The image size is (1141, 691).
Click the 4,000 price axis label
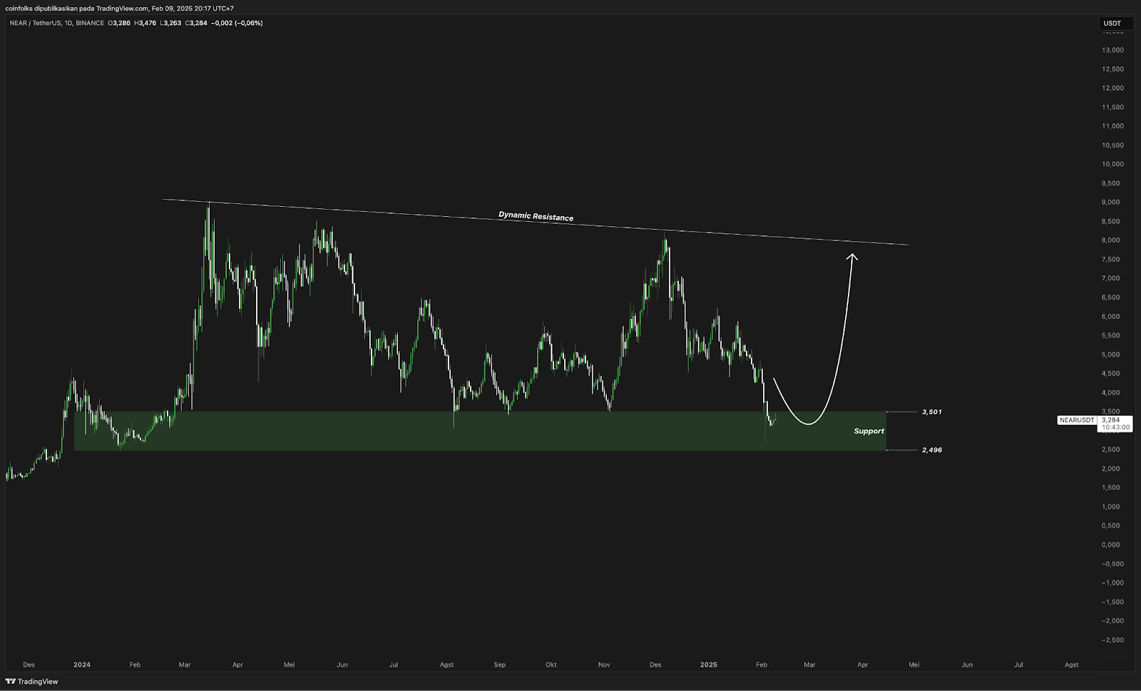(x=1110, y=393)
